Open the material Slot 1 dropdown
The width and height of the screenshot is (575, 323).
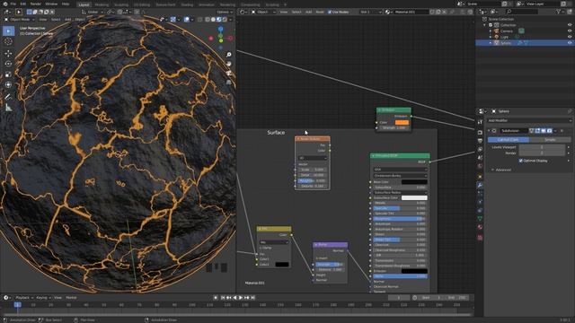[x=371, y=12]
